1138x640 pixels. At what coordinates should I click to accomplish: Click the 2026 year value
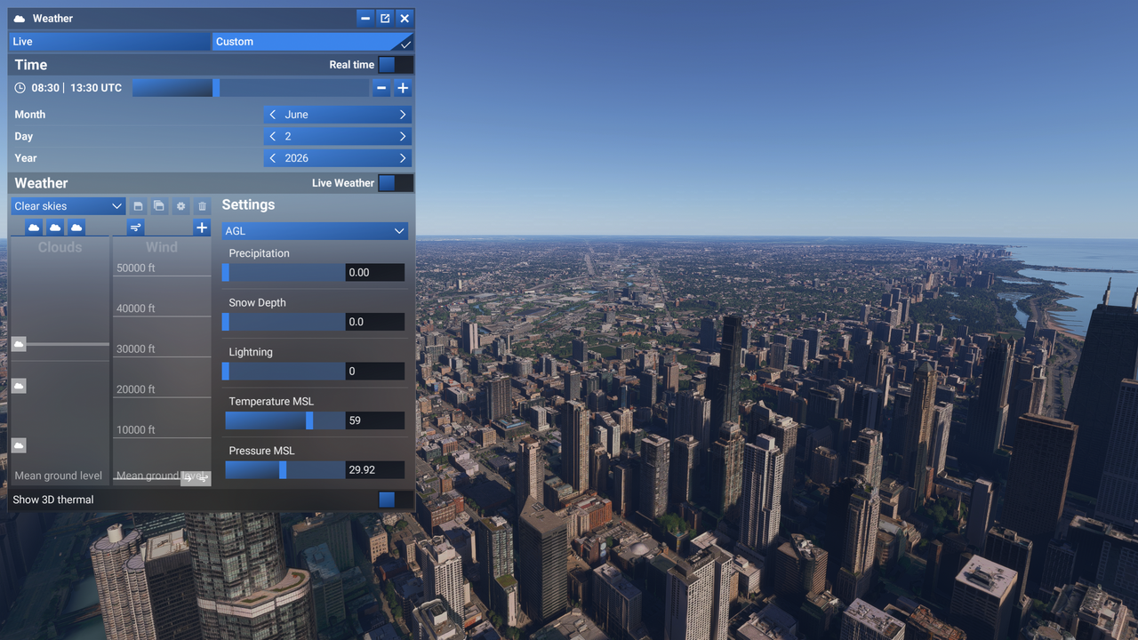[296, 158]
